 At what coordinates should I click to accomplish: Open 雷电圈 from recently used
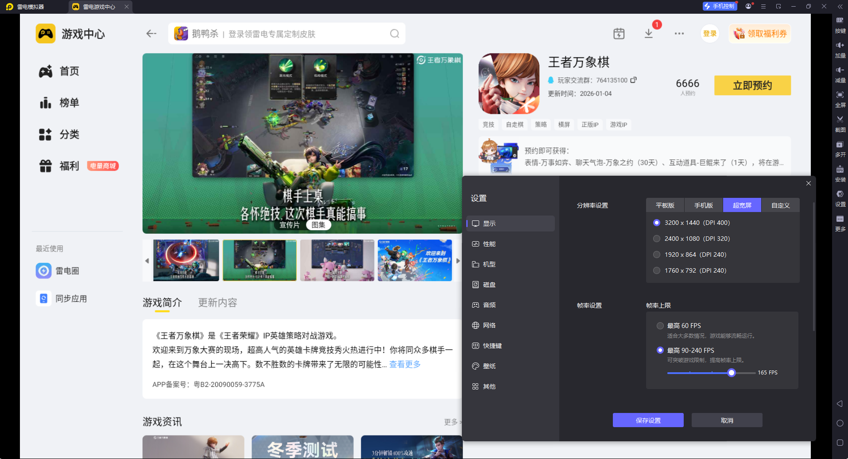[x=58, y=270]
